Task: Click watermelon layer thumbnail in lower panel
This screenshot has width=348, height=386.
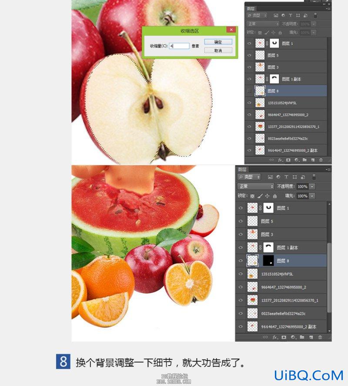Action: [252, 300]
